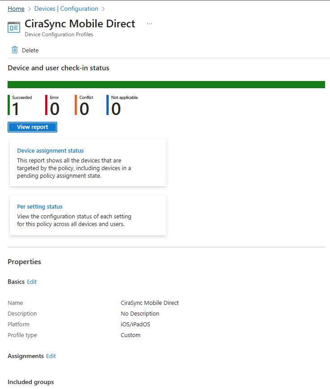Click the Name value CiraSync Mobile Direct
The image size is (330, 389).
click(150, 303)
